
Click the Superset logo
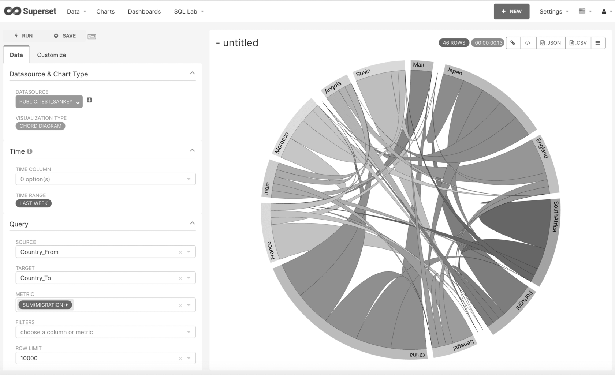click(x=30, y=11)
